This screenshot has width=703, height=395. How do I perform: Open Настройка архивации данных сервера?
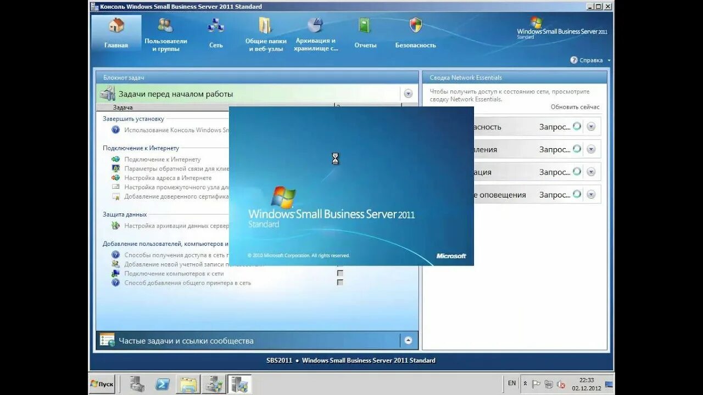(x=176, y=225)
